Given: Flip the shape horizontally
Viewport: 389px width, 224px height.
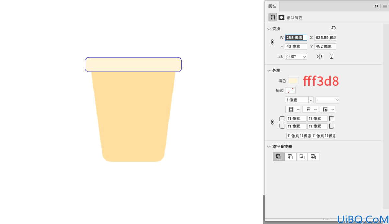Looking at the screenshot, I should pyautogui.click(x=320, y=56).
